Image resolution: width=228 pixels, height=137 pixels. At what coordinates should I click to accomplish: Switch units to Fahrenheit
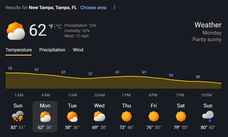[x=51, y=27]
